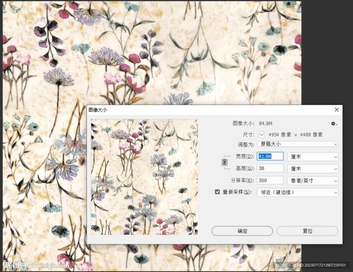This screenshot has width=353, height=272.
Task: Open the resample method 邻近（硬边缘）dropdown
Action: (x=297, y=192)
